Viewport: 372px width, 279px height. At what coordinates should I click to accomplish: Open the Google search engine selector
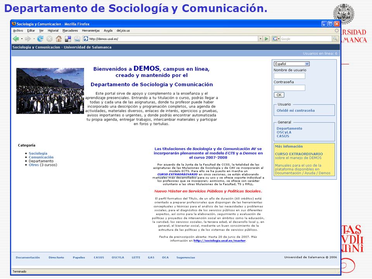tap(276, 39)
